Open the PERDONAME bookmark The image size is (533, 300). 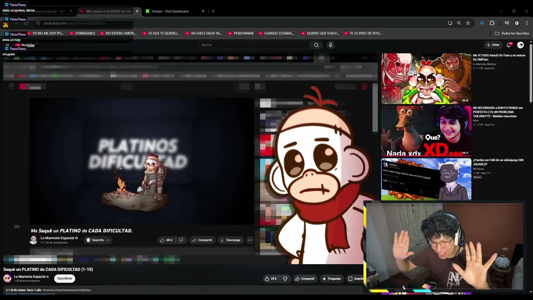pyautogui.click(x=241, y=33)
